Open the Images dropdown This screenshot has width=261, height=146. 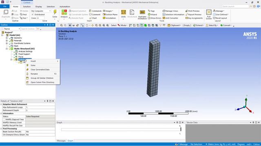108,11
